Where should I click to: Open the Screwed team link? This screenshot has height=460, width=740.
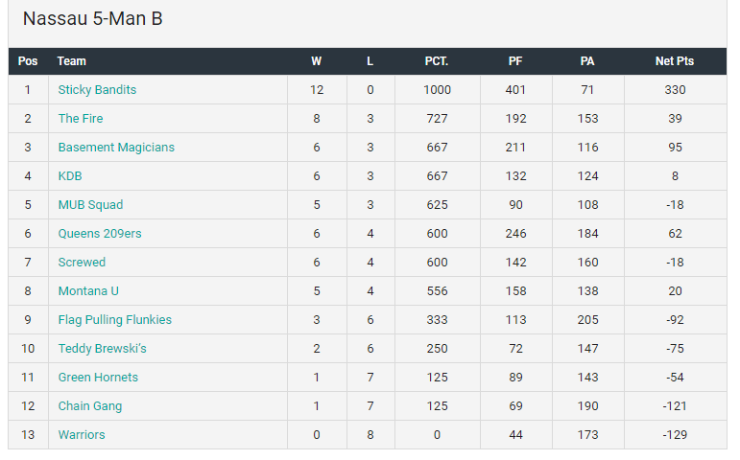click(82, 263)
